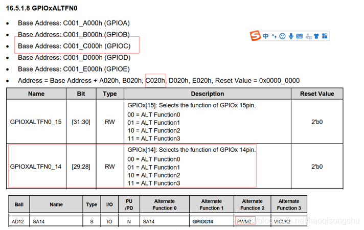Click the 'I/O' header in pin table
The width and height of the screenshot is (364, 230).
point(109,204)
